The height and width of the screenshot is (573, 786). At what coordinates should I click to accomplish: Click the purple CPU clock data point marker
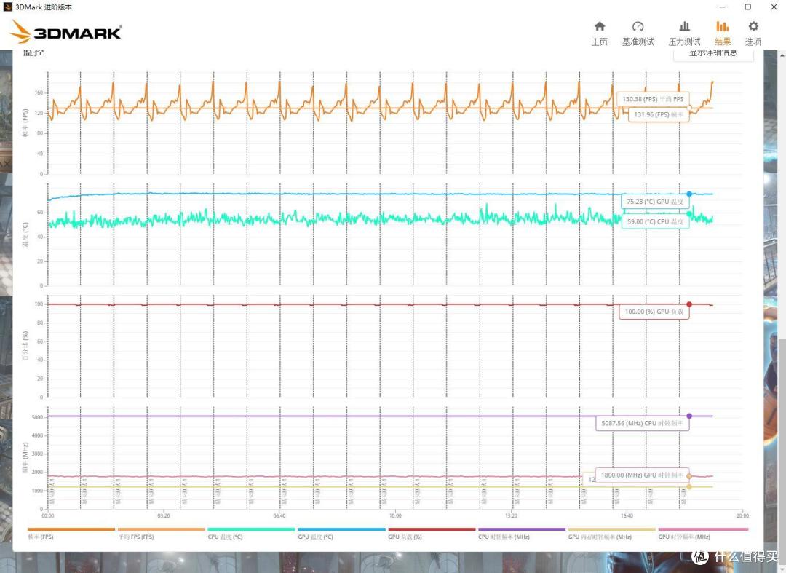[x=689, y=416]
